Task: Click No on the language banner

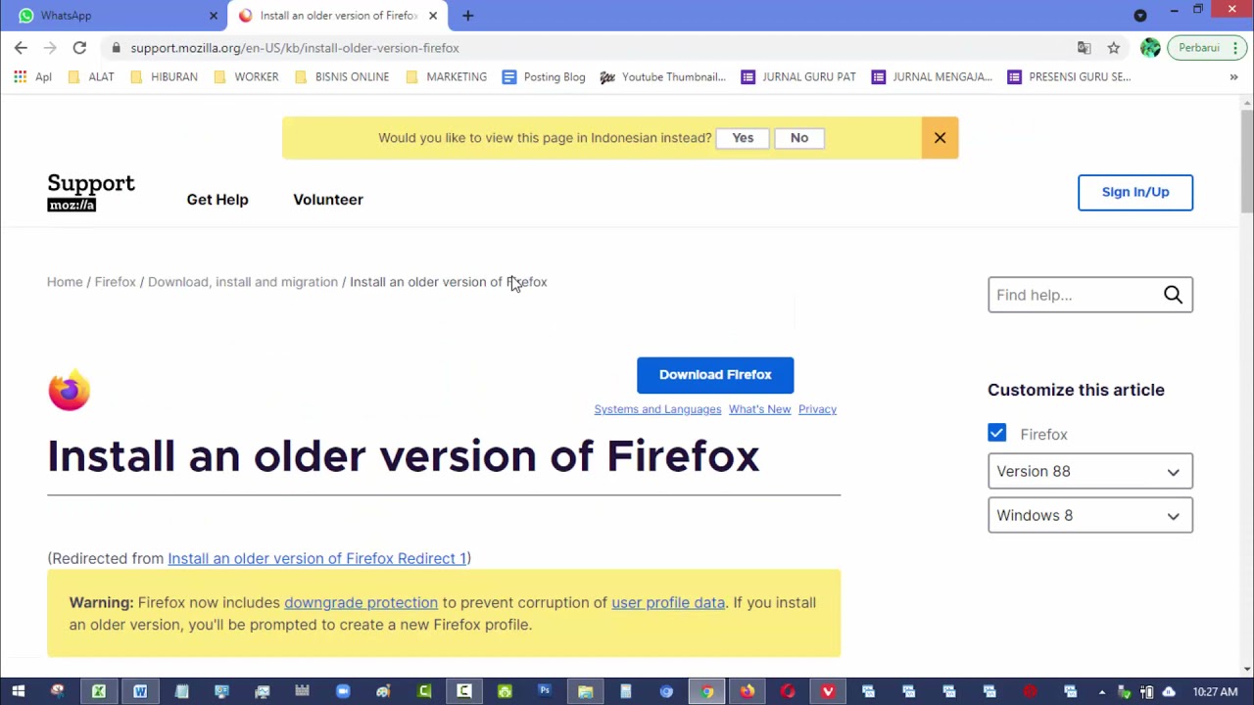Action: 799,138
